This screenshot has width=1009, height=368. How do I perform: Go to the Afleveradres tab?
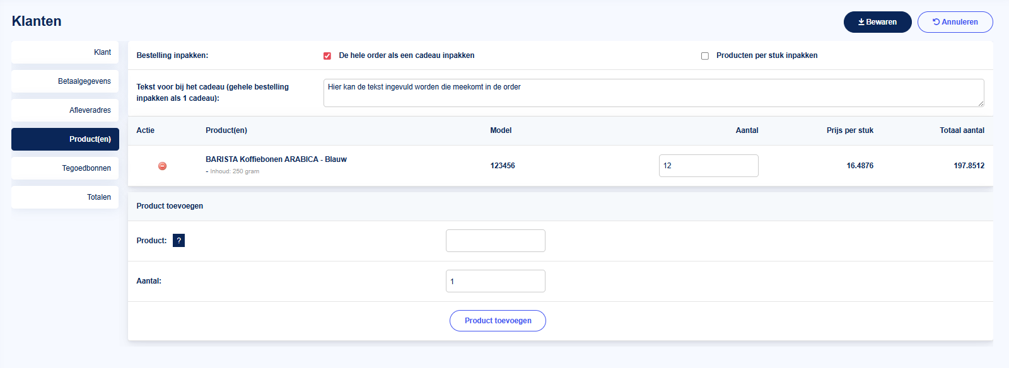65,110
